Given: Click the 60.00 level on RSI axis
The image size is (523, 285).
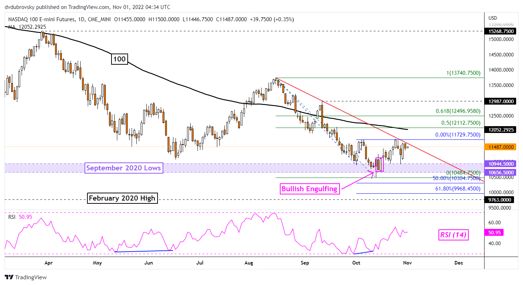Looking at the screenshot, I should [495, 222].
